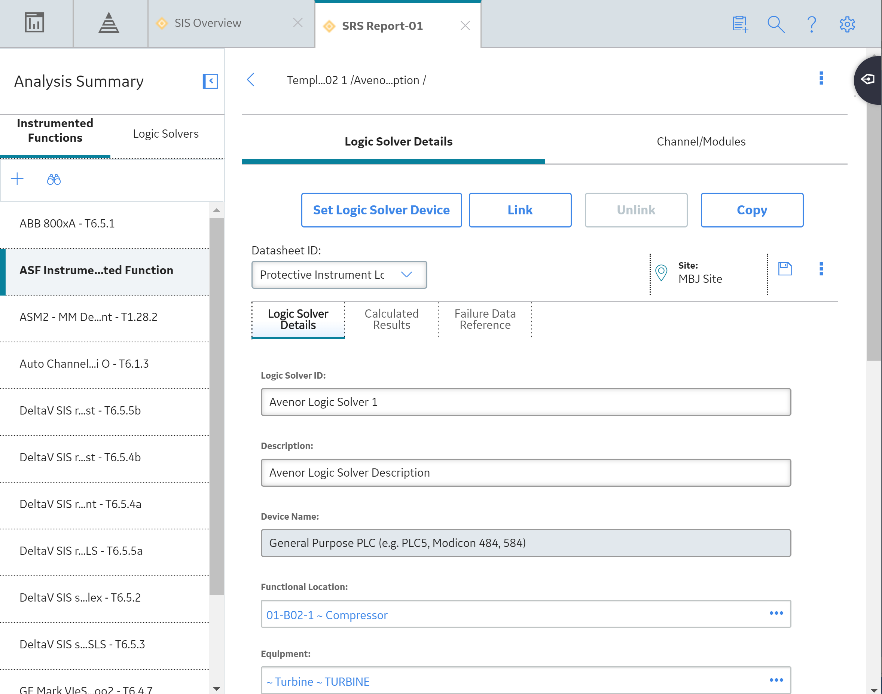Open the Calculated Results subtab
This screenshot has width=882, height=694.
coord(391,320)
